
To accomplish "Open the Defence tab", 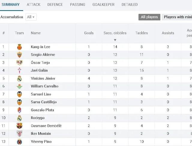I will 55,4.
